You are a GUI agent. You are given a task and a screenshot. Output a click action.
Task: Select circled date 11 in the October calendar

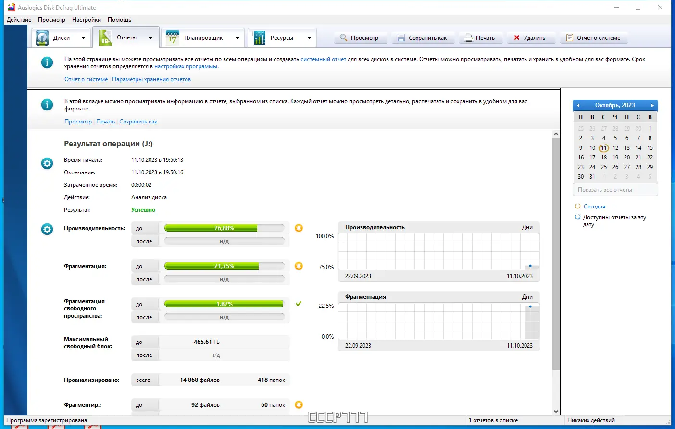click(604, 148)
